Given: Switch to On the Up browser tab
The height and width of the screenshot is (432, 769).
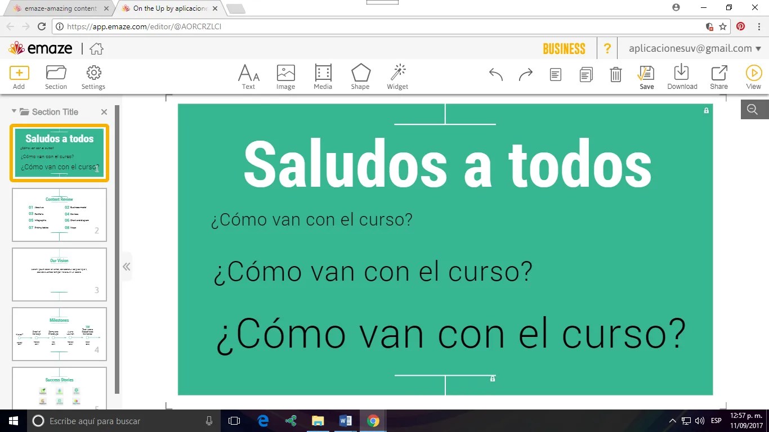Looking at the screenshot, I should [x=169, y=8].
